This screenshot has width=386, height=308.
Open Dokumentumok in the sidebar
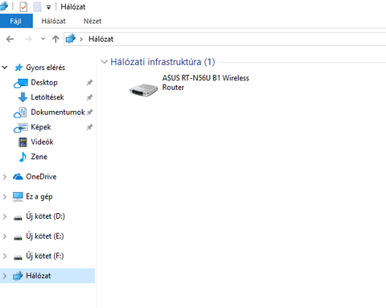click(x=58, y=112)
